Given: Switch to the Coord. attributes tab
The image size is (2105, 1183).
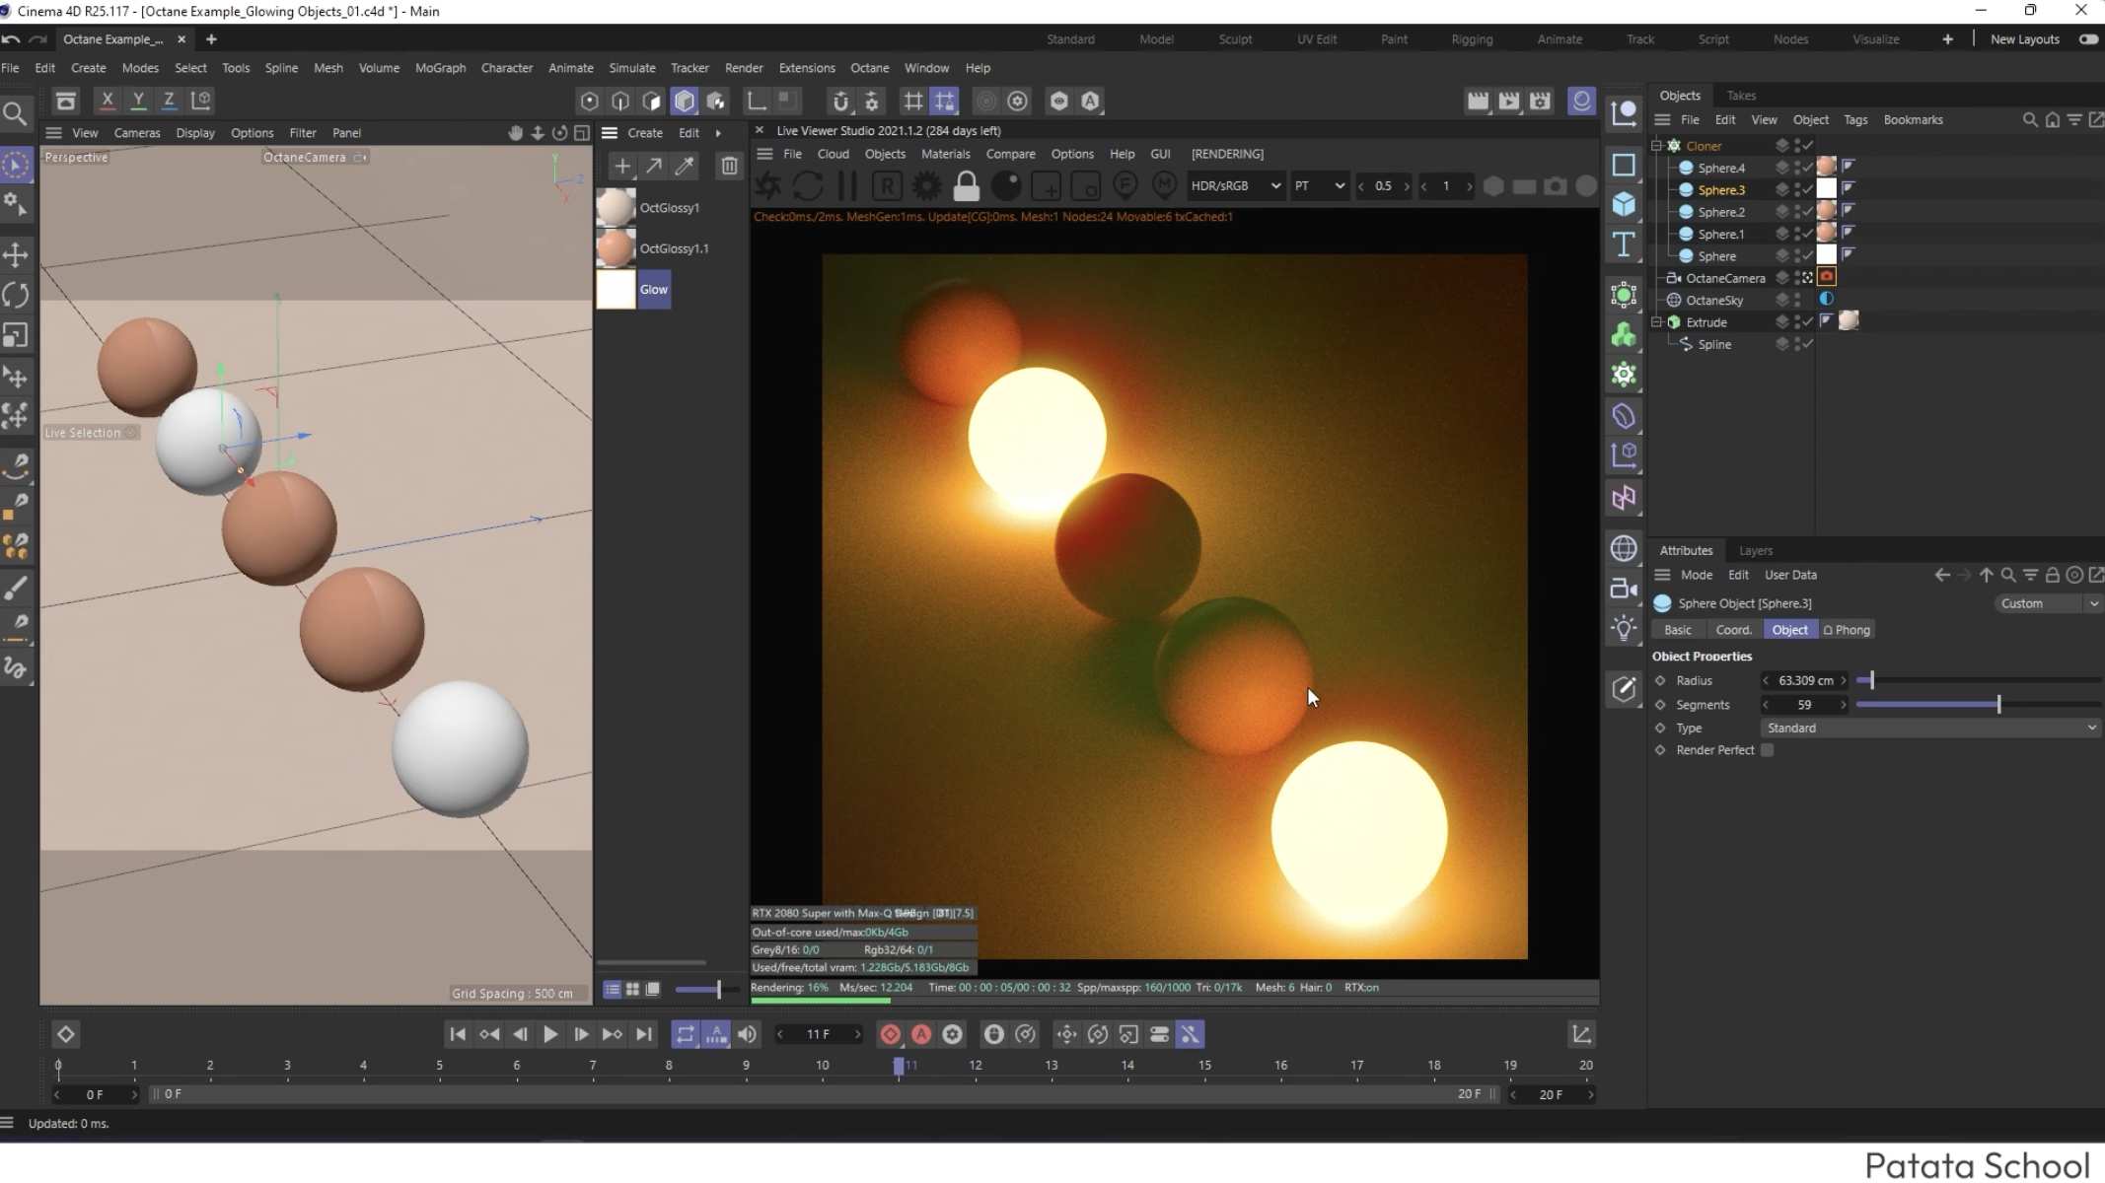Looking at the screenshot, I should pyautogui.click(x=1733, y=630).
